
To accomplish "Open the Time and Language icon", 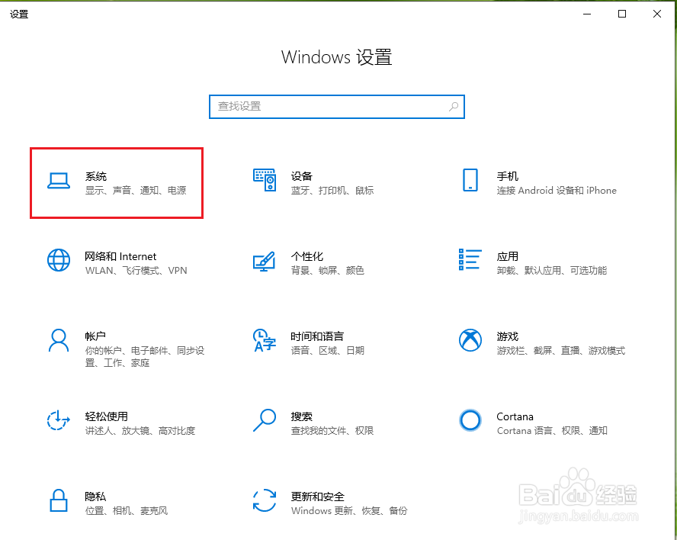I will [265, 340].
